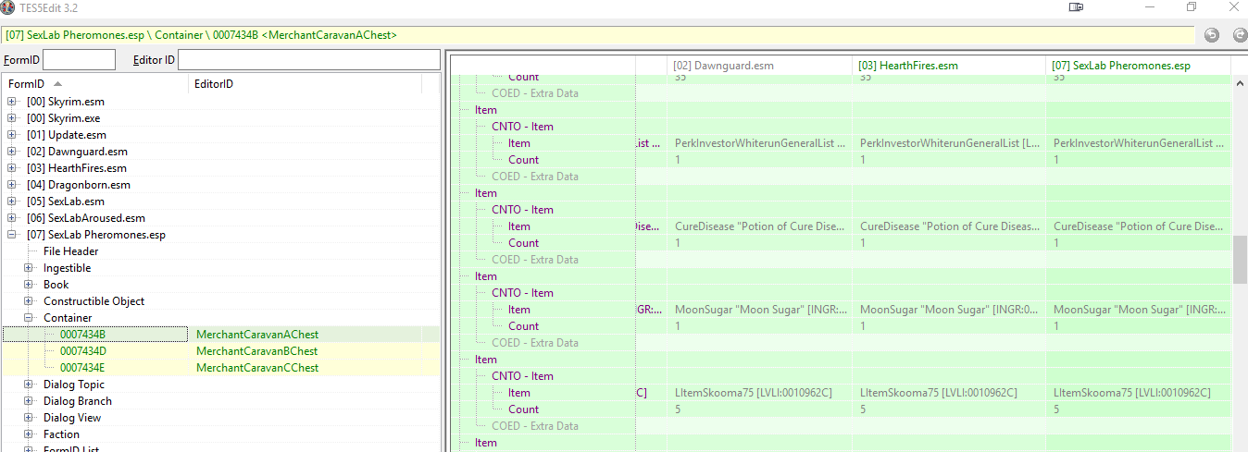The height and width of the screenshot is (452, 1248).
Task: Click the record path address bar
Action: click(598, 35)
